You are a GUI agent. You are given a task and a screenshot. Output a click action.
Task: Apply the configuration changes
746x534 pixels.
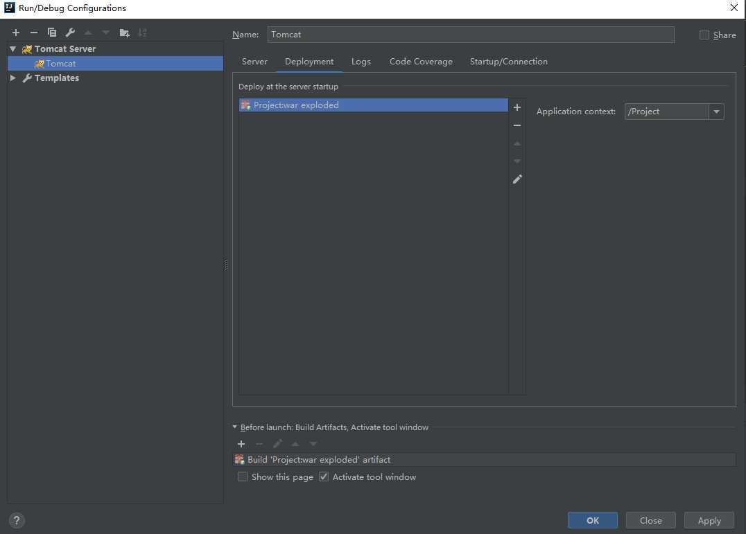click(x=709, y=520)
